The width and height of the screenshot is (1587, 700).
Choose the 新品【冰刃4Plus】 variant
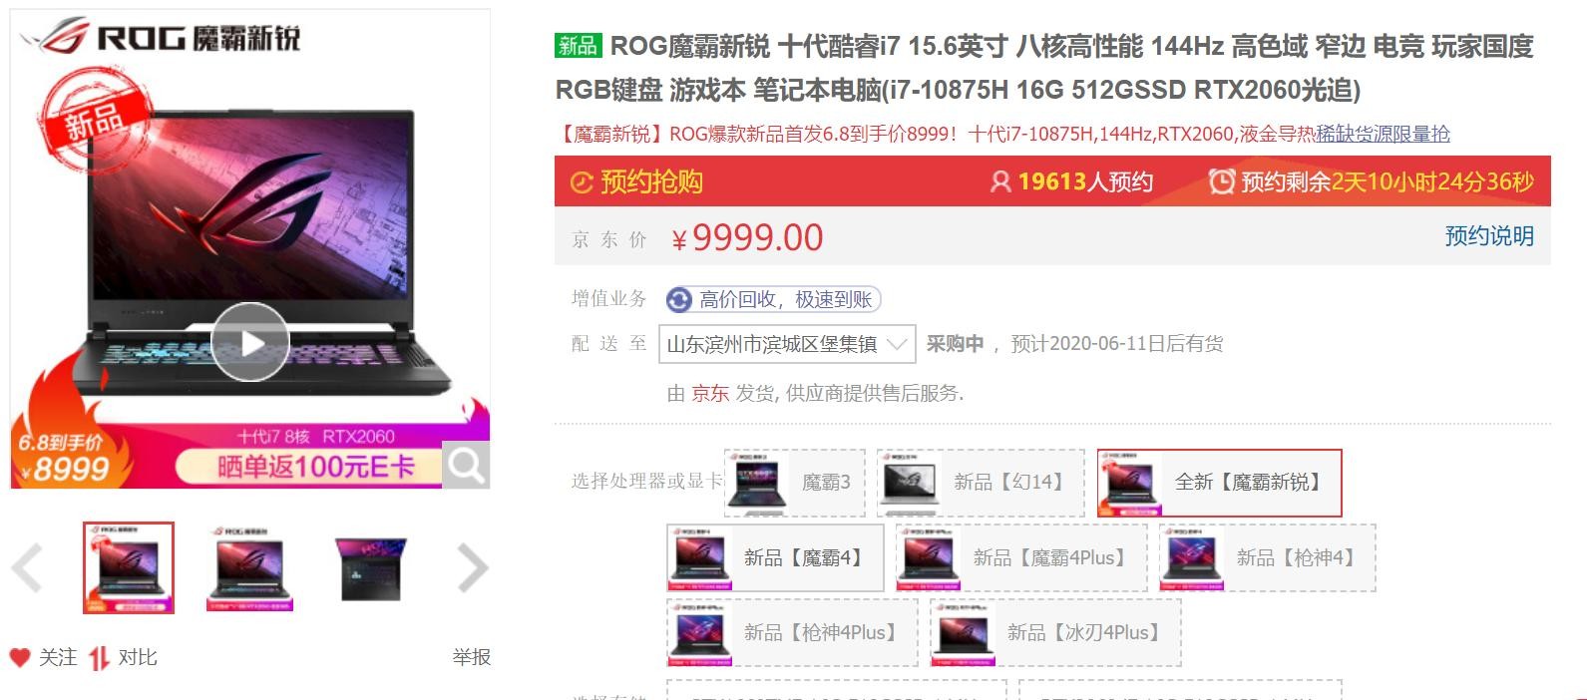click(x=1055, y=632)
